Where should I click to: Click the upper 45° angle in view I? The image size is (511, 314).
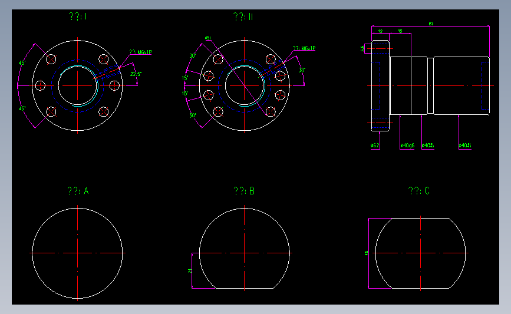[x=22, y=62]
